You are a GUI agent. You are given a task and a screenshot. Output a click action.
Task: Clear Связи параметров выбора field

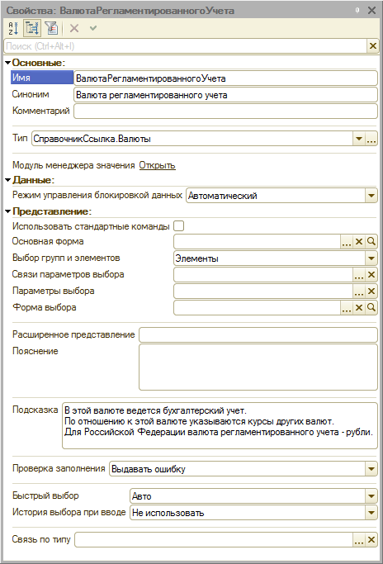coord(371,275)
